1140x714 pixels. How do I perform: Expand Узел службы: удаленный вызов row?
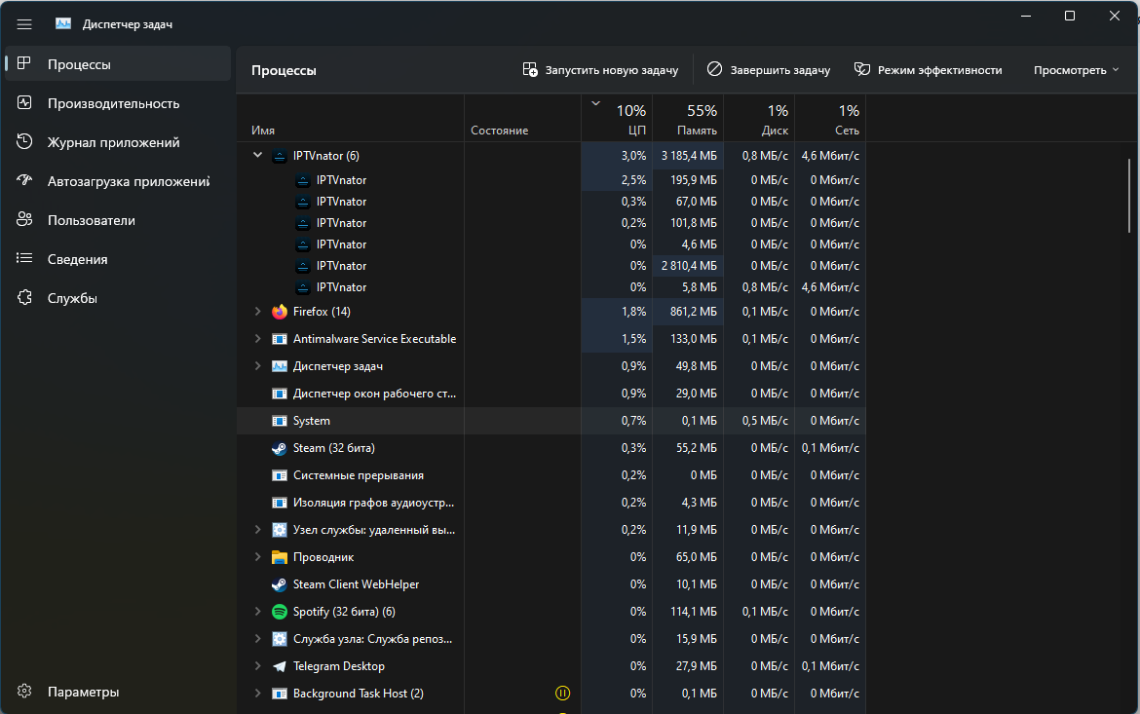pyautogui.click(x=257, y=529)
